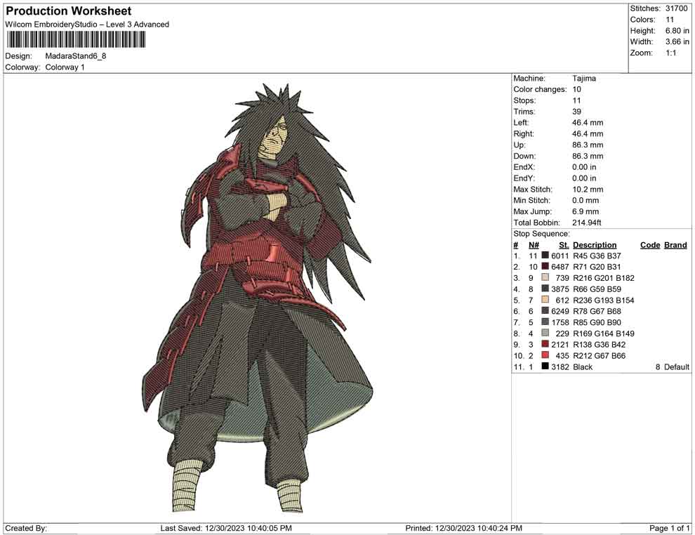Viewport: 695px width, 535px height.
Task: Select the R78 G67 B68 color swatch
Action: tap(545, 311)
